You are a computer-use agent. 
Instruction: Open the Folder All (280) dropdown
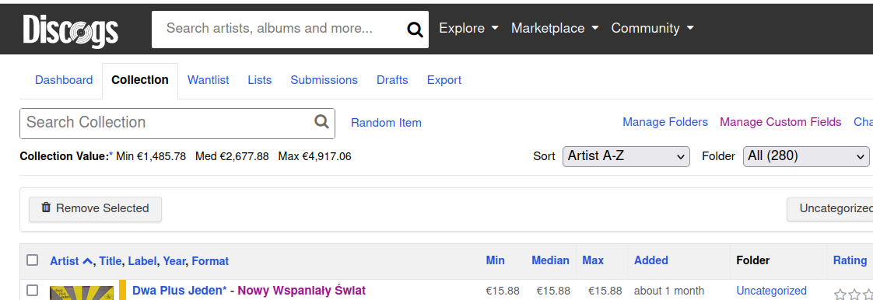tap(806, 156)
